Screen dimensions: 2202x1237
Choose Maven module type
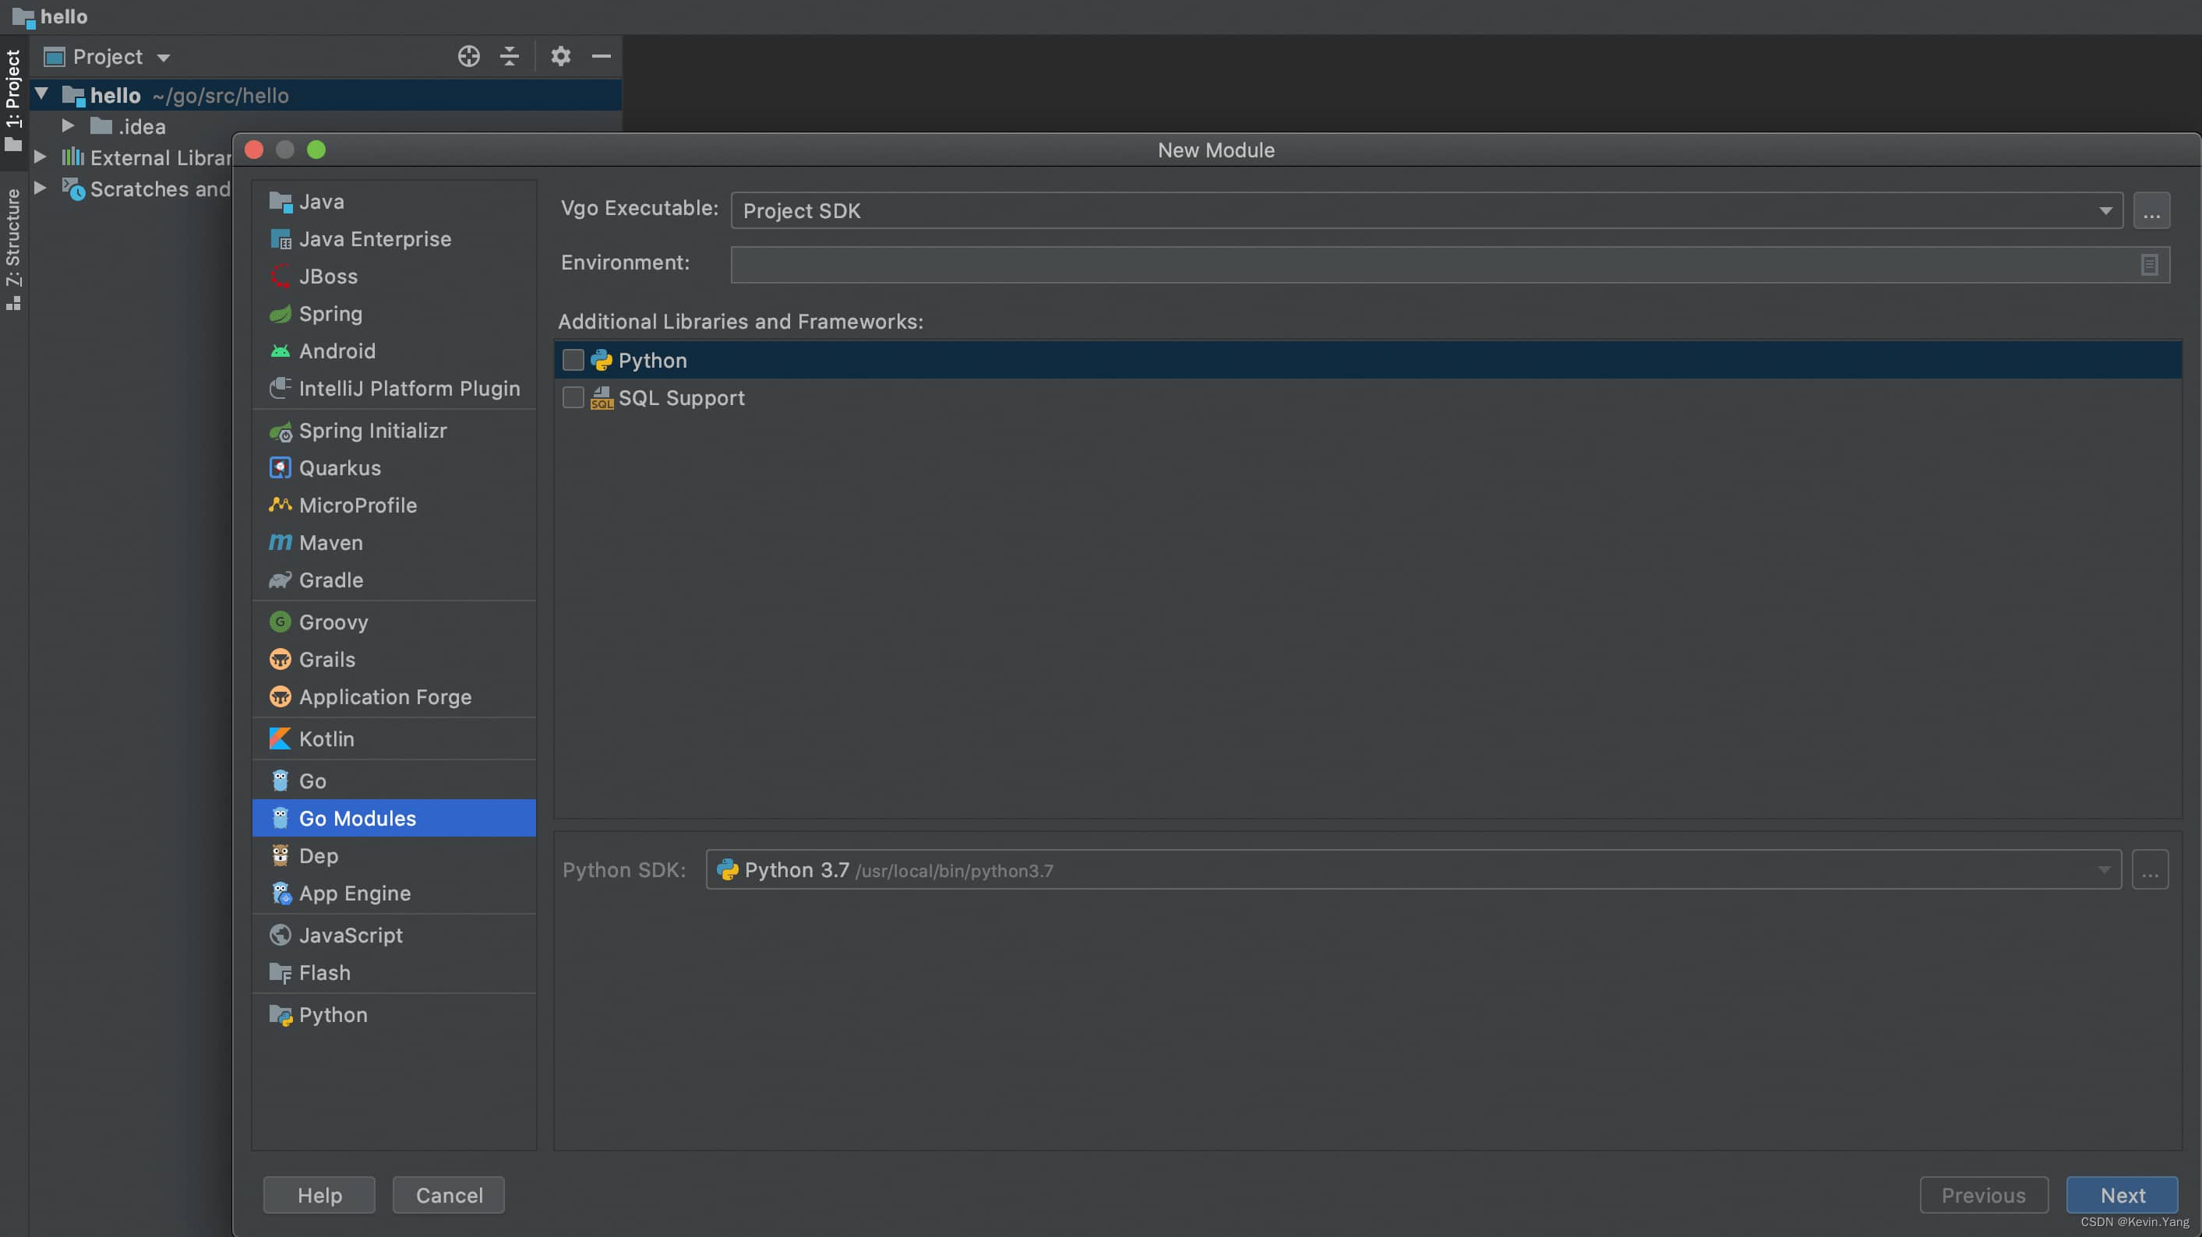[394, 543]
